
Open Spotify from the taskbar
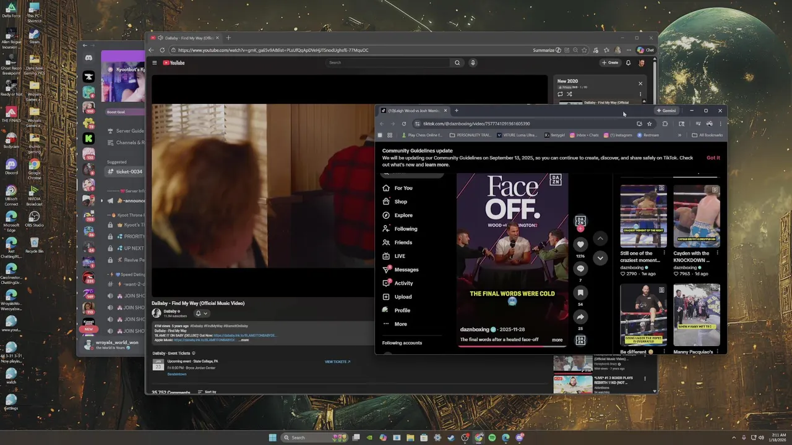(x=492, y=438)
